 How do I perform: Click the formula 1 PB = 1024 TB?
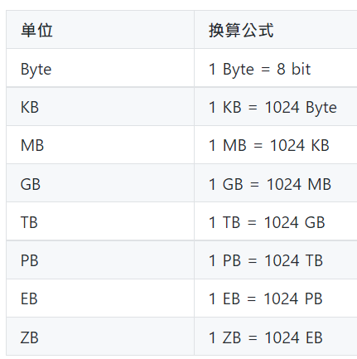tap(266, 260)
